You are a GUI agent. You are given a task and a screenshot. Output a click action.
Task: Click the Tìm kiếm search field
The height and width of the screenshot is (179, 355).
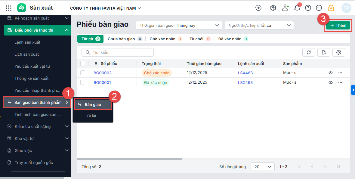click(118, 52)
